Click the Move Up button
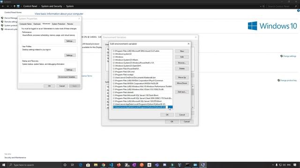This screenshot has width=300, height=168. point(182,77)
